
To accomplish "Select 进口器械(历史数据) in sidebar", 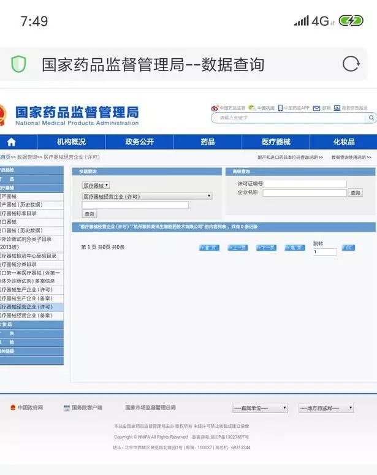I will (32, 230).
